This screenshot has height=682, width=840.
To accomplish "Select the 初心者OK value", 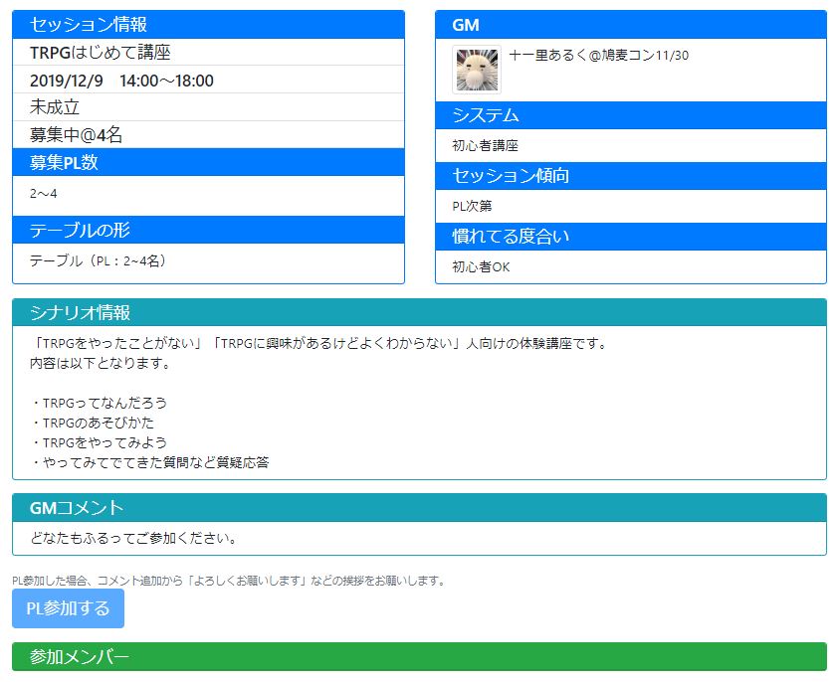I will tap(481, 266).
